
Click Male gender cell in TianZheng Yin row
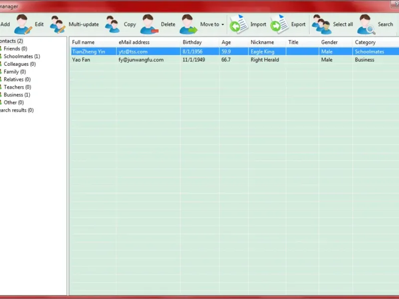[x=327, y=52]
